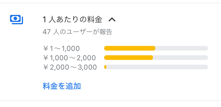Viewport: 221px width, 107px height.
Task: Click the gray unfilled part of ￥1,000～2,000 bar
Action: (x=181, y=58)
